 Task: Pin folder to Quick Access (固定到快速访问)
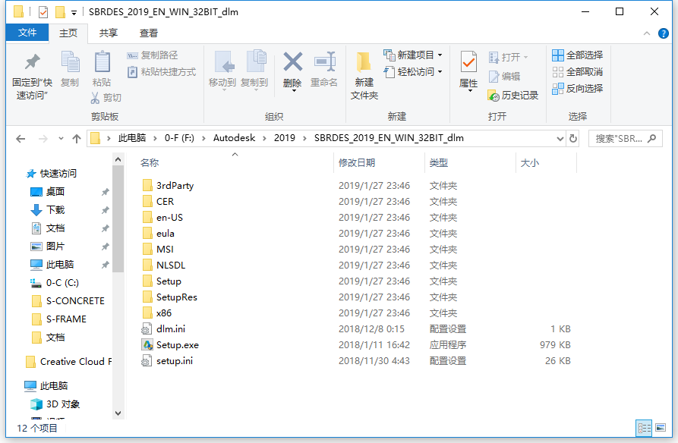click(32, 77)
